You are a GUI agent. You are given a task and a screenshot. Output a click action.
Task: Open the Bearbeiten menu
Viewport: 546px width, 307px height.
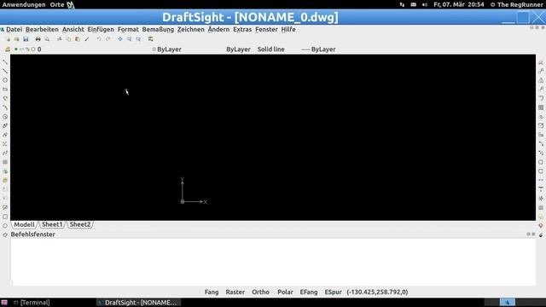tap(42, 30)
